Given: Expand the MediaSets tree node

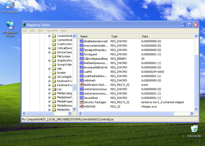Looking at the screenshot, I should click(49, 110).
